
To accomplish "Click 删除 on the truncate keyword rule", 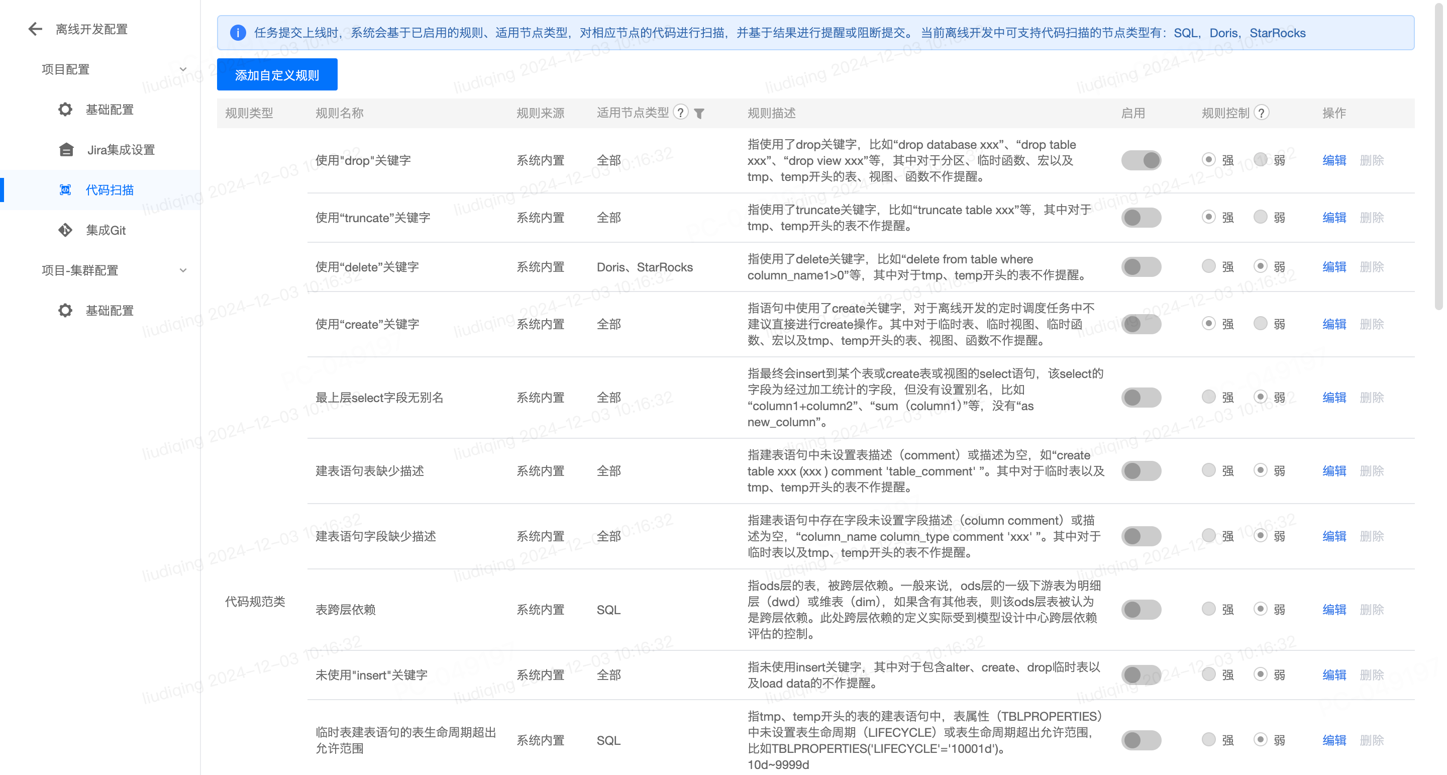I will 1372,218.
